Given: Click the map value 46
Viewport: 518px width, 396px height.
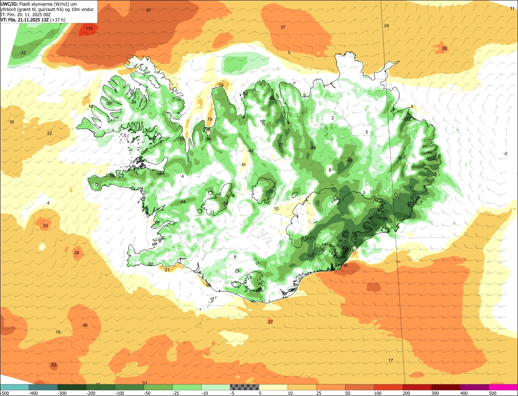Looking at the screenshot, I should [85, 326].
